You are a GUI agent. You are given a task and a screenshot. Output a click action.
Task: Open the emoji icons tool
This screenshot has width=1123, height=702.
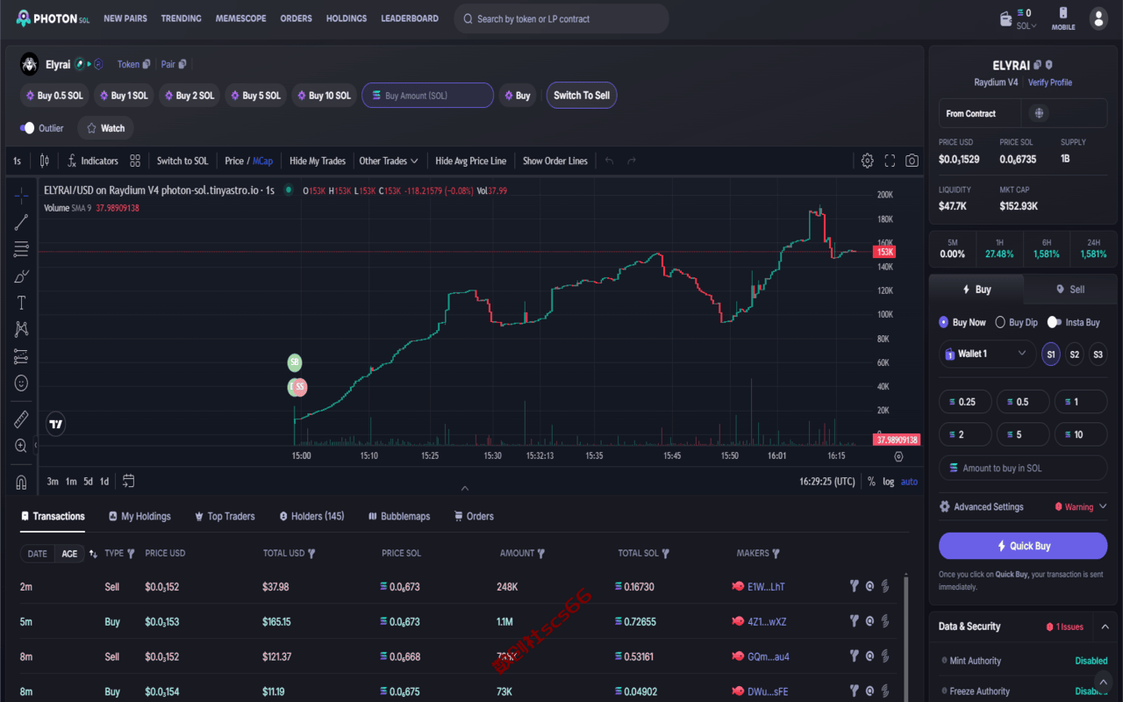pyautogui.click(x=21, y=383)
